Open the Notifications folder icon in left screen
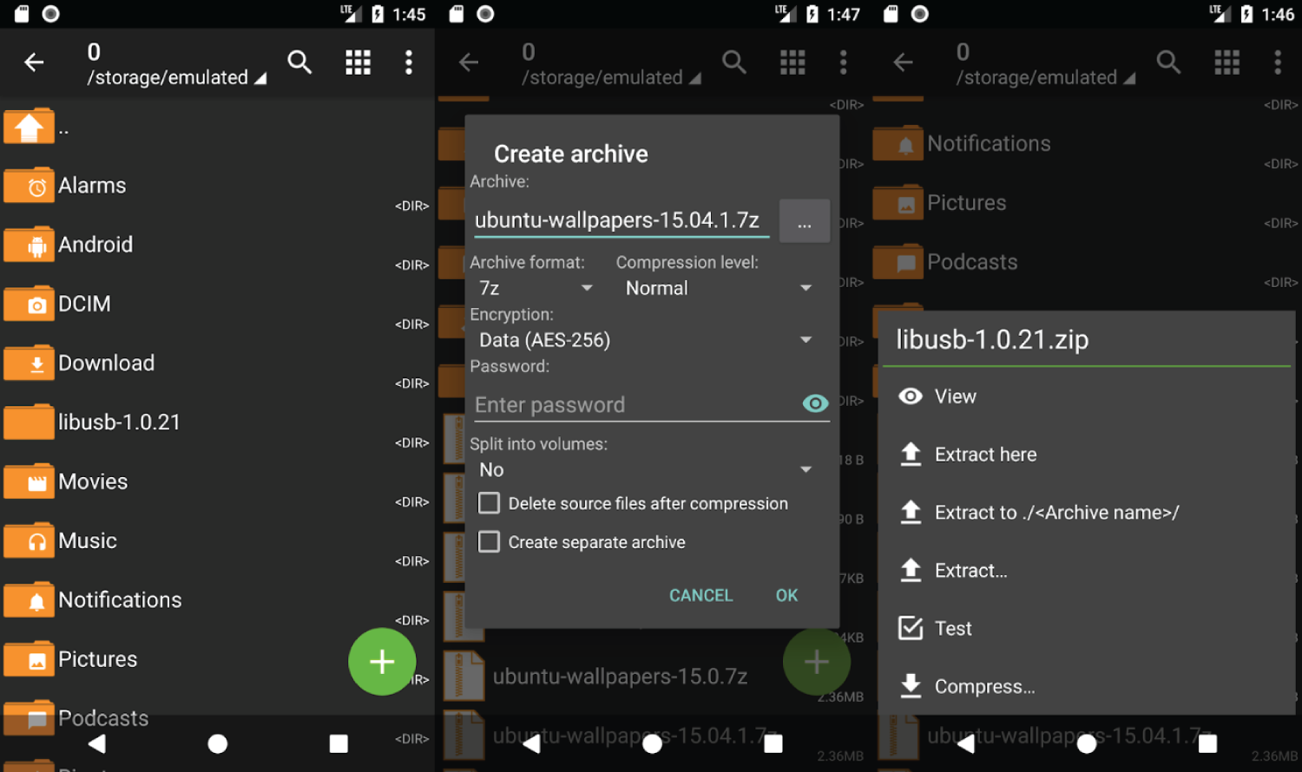 [x=29, y=600]
